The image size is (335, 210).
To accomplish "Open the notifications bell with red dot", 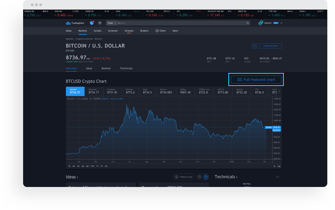I will coord(92,23).
